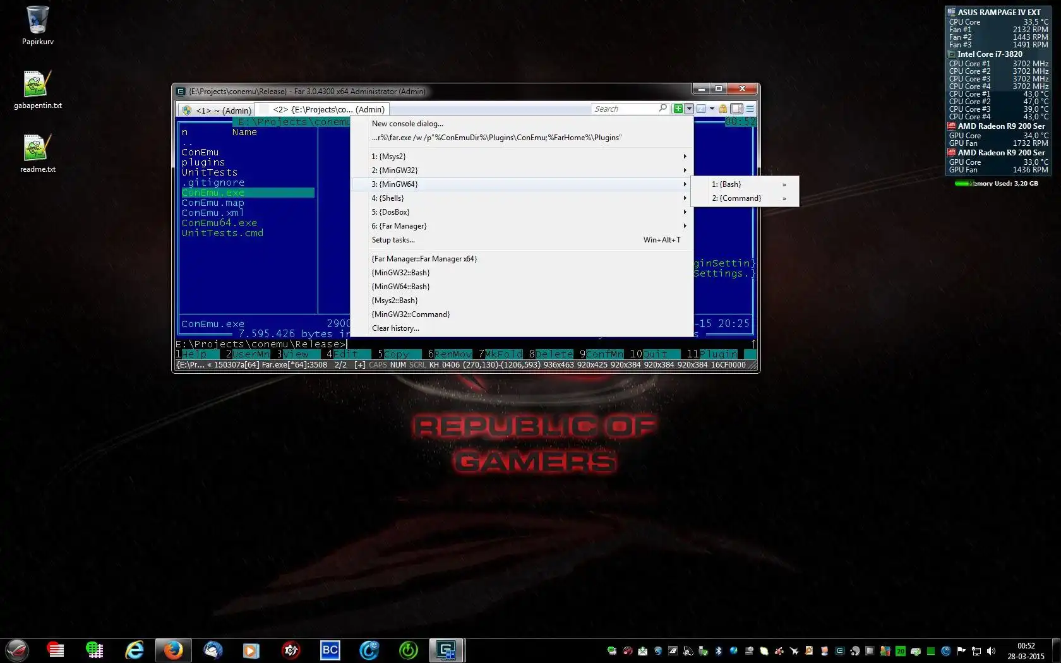Click the F3 View key bar button
This screenshot has height=663, width=1061.
pyautogui.click(x=298, y=354)
